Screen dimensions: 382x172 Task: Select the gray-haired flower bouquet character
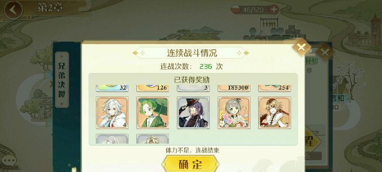(x=234, y=113)
